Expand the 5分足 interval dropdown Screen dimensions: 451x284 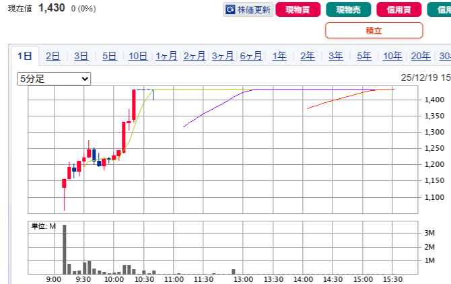pos(54,79)
